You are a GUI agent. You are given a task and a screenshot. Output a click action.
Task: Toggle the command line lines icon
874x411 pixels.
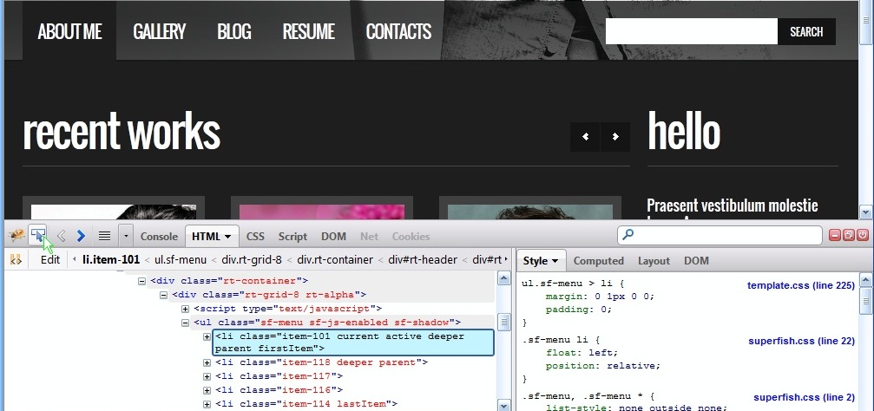[103, 235]
